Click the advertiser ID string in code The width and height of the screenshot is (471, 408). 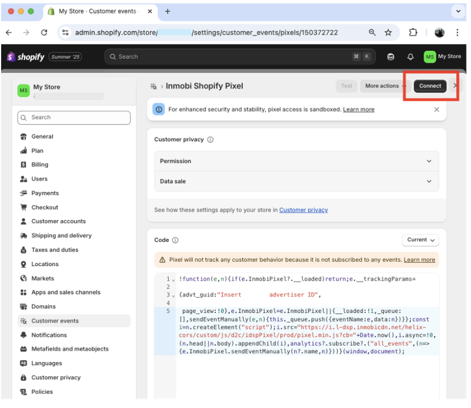[267, 295]
